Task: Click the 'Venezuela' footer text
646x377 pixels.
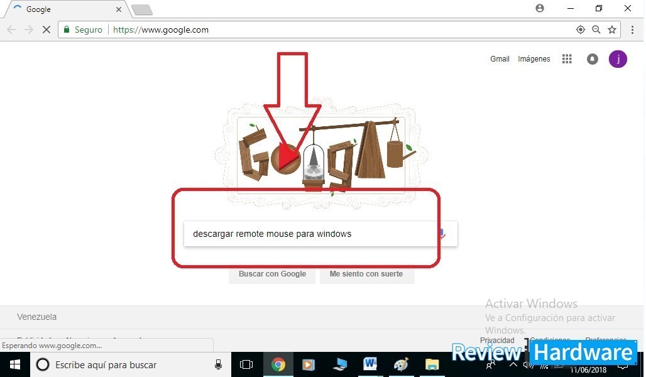Action: 36,317
